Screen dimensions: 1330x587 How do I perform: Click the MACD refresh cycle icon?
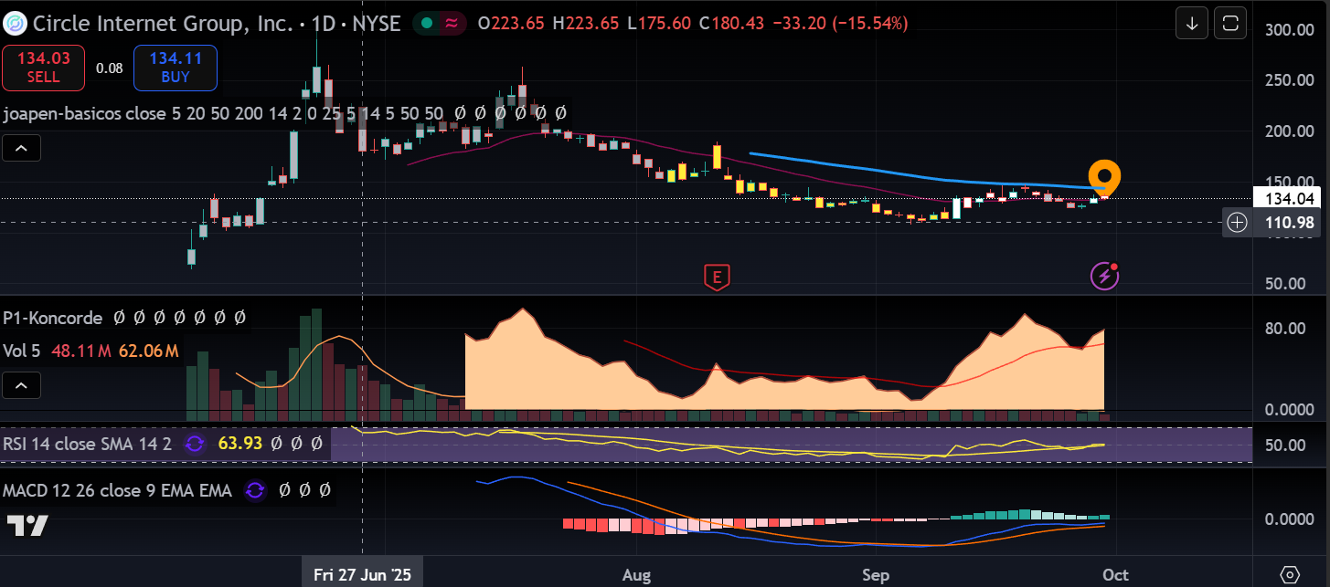coord(255,491)
